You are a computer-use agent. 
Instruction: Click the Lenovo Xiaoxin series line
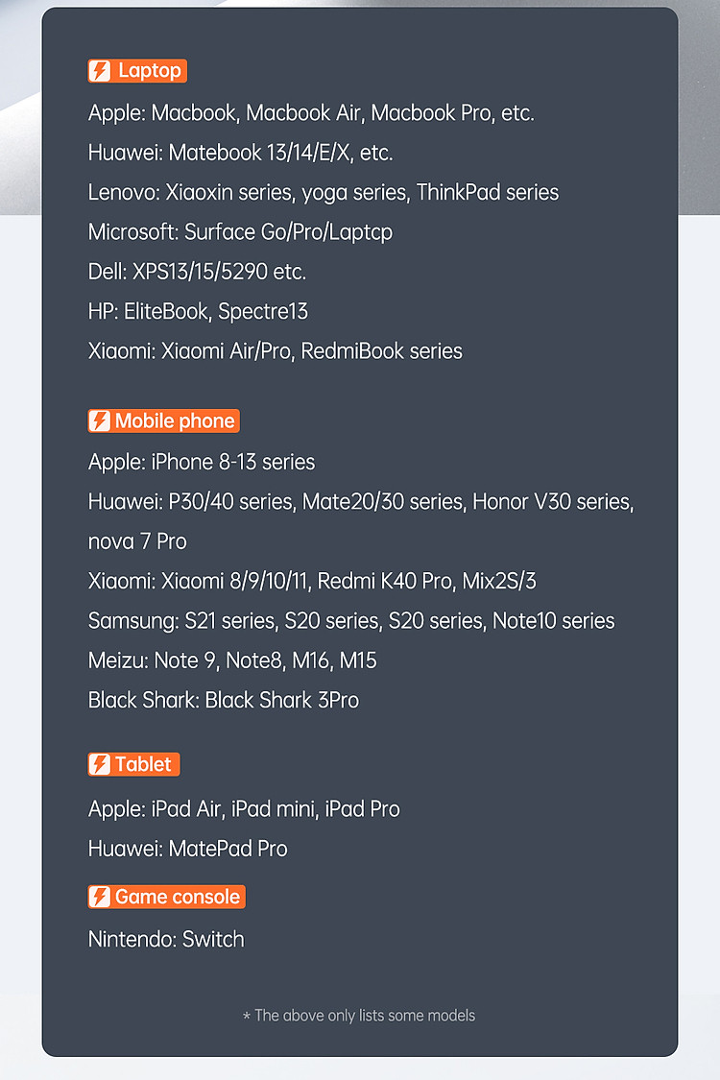[x=324, y=192]
